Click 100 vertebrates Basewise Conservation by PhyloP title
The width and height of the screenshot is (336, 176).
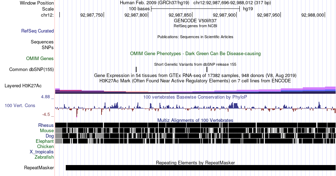(x=195, y=97)
